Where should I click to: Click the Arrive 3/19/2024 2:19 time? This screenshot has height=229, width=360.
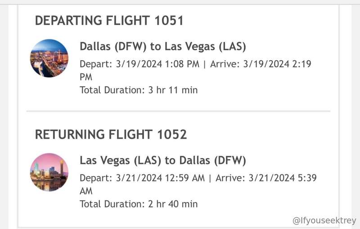(261, 64)
